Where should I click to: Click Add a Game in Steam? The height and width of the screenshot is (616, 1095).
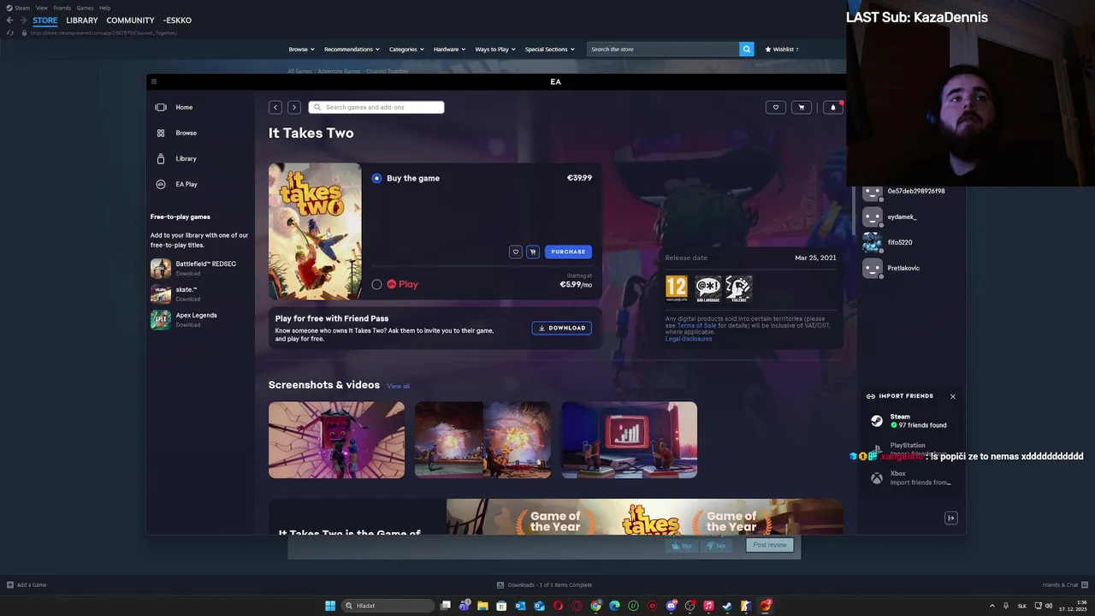click(27, 585)
